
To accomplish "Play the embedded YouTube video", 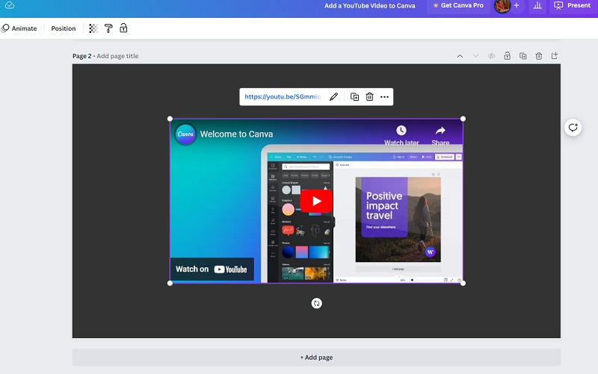I will (316, 201).
